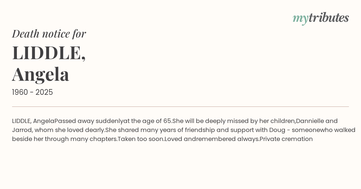361x189 pixels.
Task: Click the mytributes logo
Action: [321, 18]
